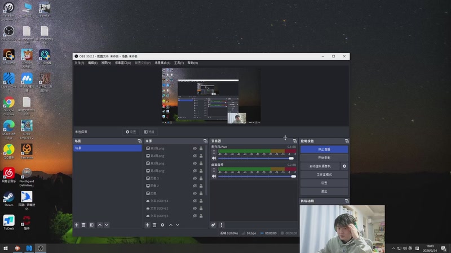
Task: Toggle lock on 文本 (GDI+) 3 source
Action: point(201,216)
